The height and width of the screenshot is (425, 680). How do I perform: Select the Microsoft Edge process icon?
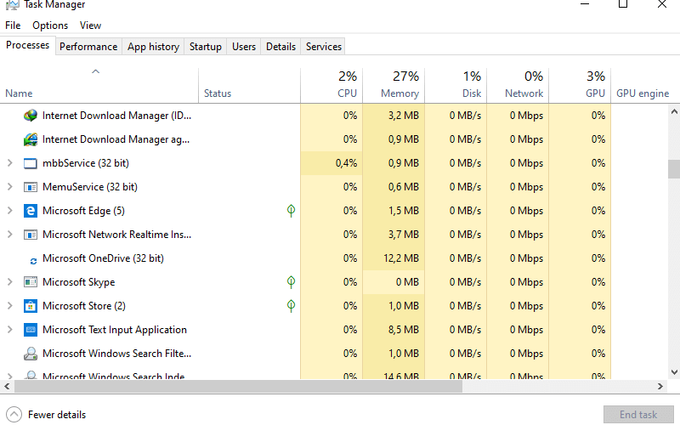point(31,211)
